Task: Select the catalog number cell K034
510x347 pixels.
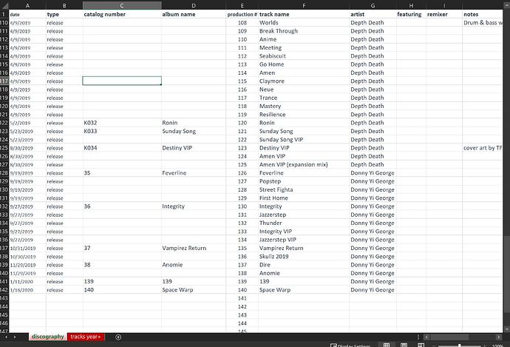Action: coord(122,148)
